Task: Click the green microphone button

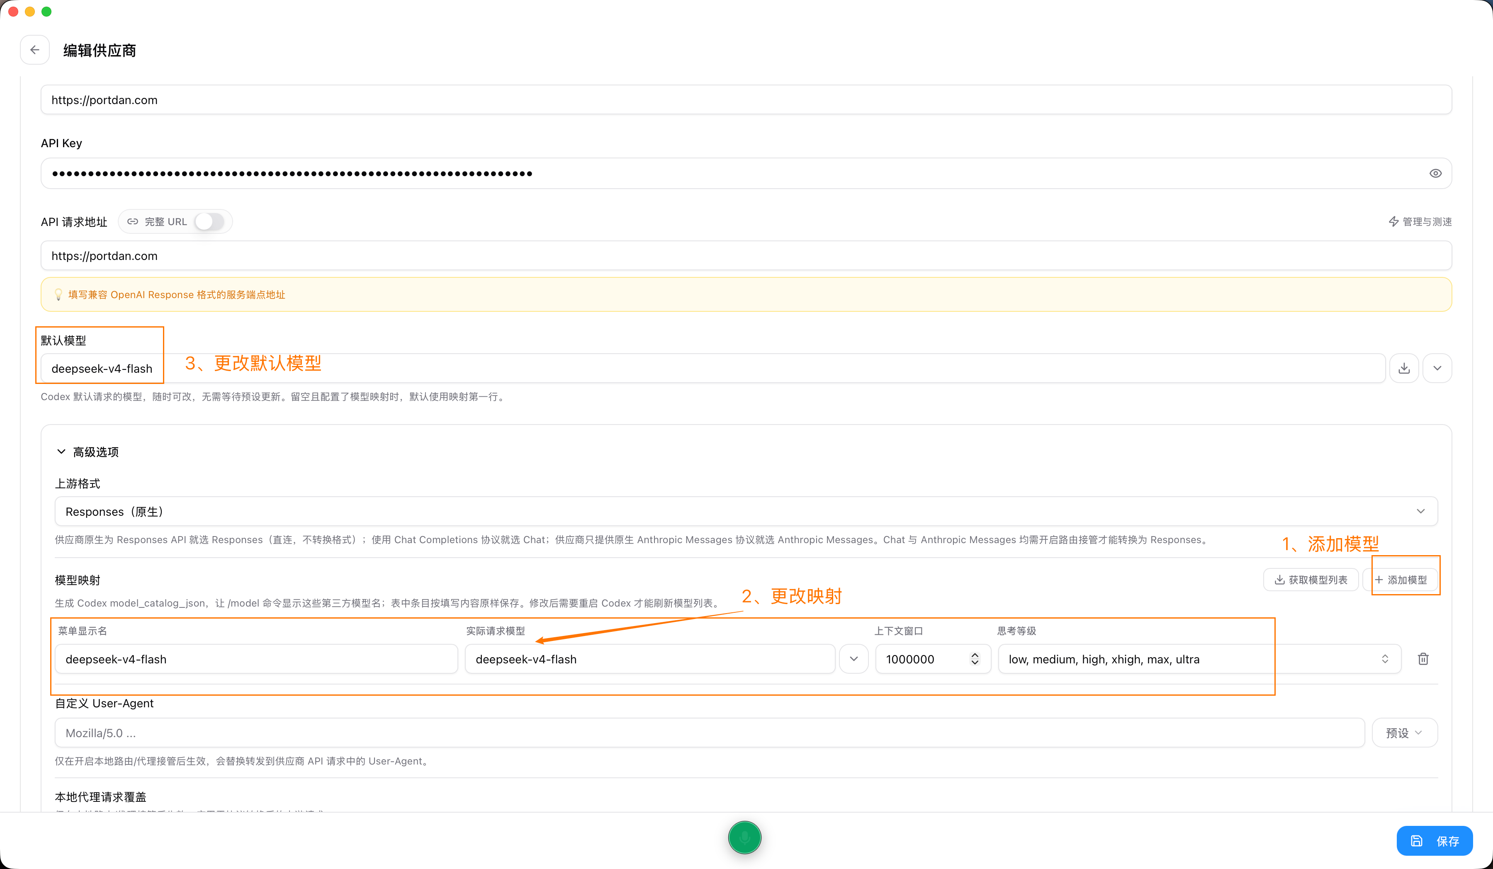Action: pyautogui.click(x=745, y=837)
